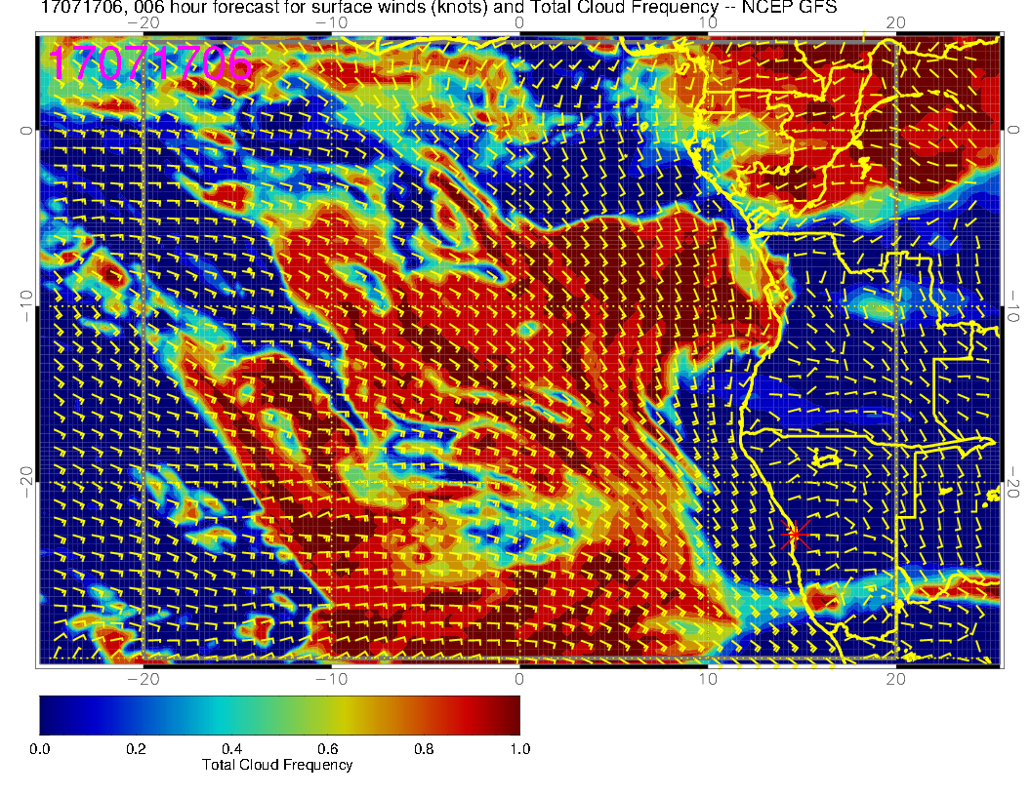
Task: Click the 10 longitude label on the top axis
Action: pos(708,23)
